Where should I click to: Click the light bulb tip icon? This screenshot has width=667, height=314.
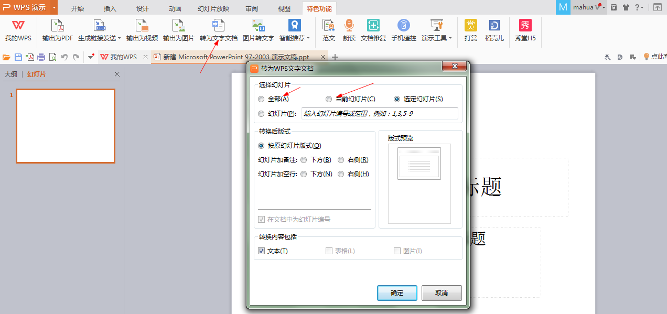click(647, 57)
